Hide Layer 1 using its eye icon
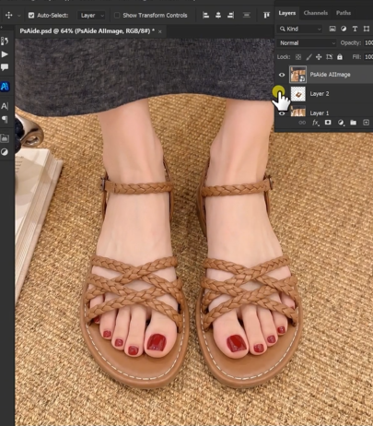 pos(282,113)
